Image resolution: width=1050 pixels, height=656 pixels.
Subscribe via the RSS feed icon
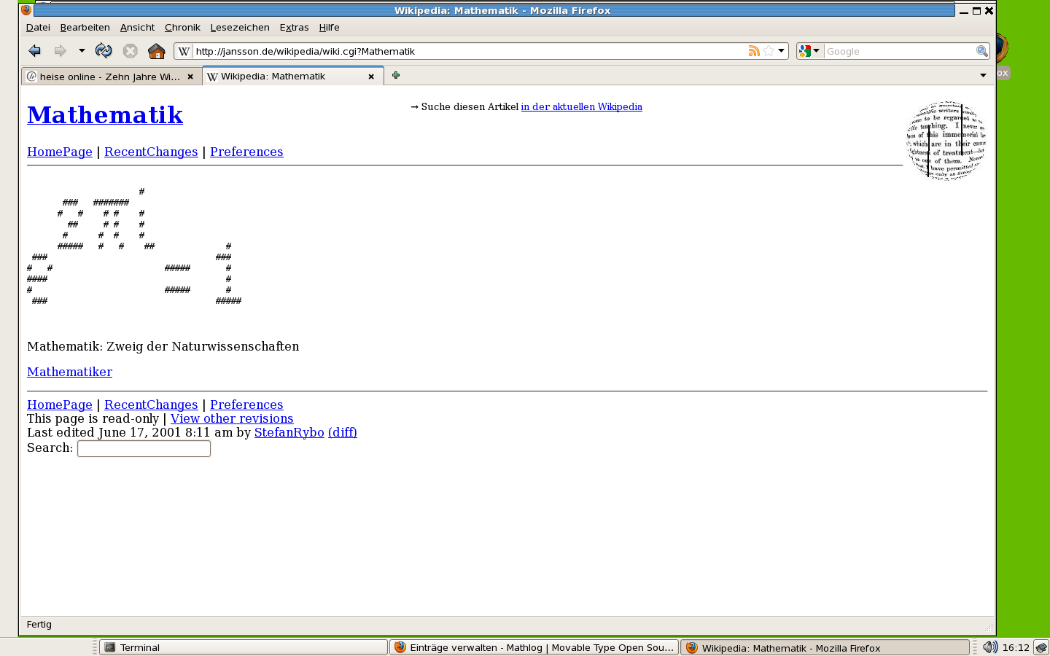tap(754, 51)
